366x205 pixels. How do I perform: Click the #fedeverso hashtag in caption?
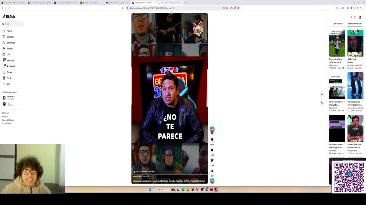click(201, 181)
